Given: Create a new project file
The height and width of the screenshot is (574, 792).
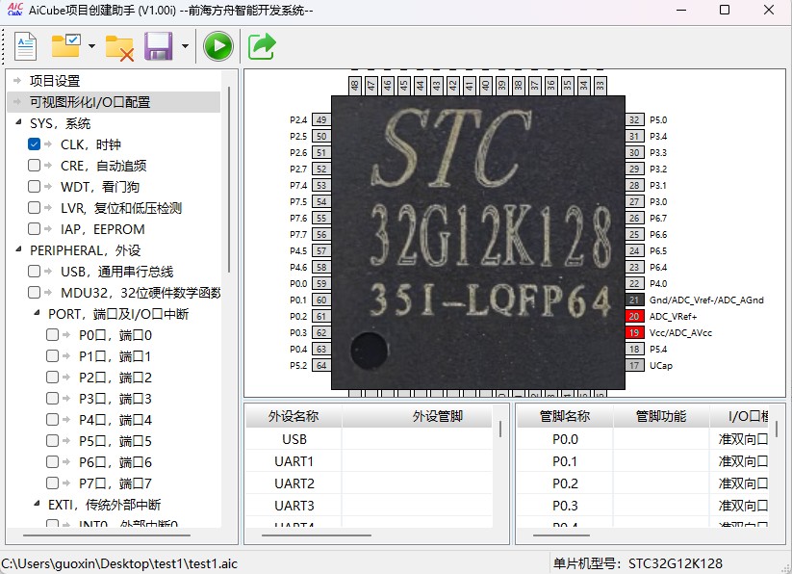Looking at the screenshot, I should [x=25, y=46].
